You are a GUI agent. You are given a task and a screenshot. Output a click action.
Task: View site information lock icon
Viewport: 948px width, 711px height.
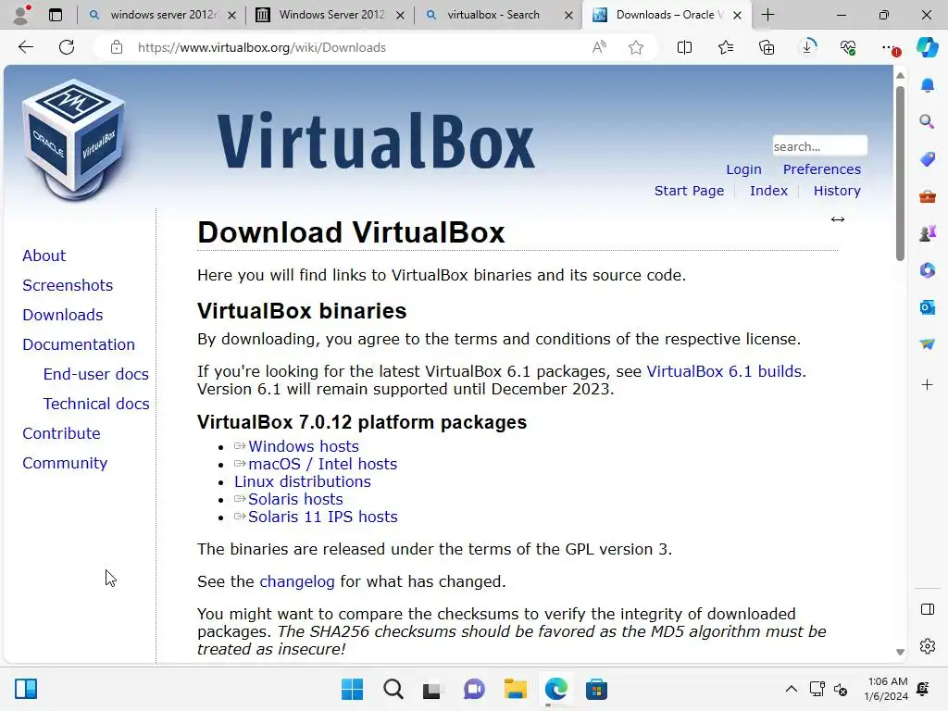pyautogui.click(x=117, y=47)
